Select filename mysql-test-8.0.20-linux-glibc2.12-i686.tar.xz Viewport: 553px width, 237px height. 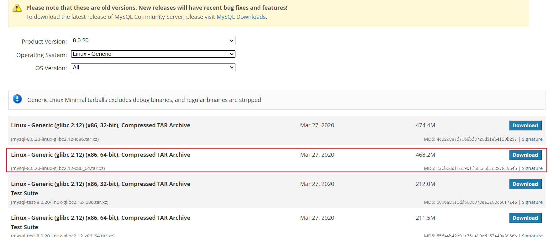(x=60, y=202)
